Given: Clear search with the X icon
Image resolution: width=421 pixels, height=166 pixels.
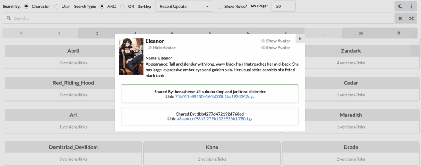Looking at the screenshot, I should tap(400, 18).
